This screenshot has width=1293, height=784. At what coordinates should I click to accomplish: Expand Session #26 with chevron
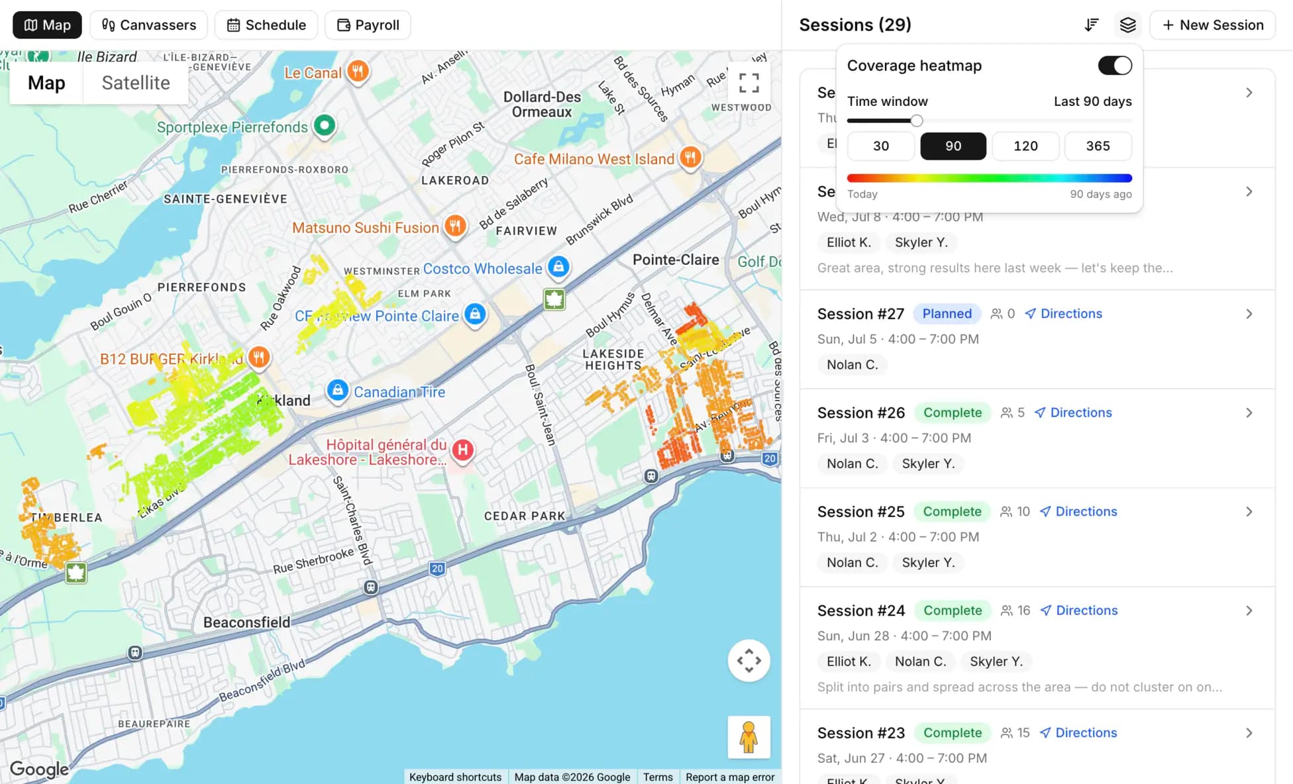tap(1249, 413)
